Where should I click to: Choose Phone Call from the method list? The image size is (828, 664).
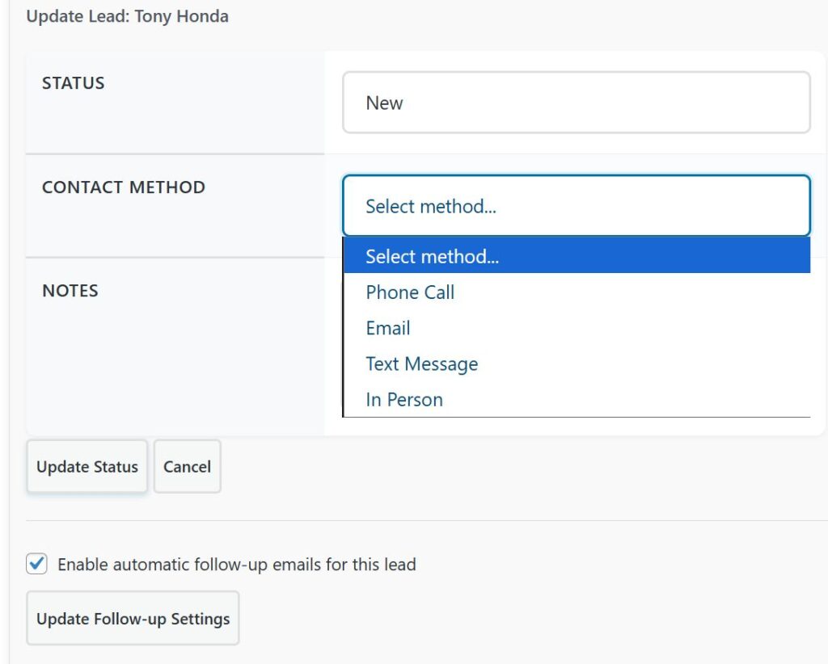pyautogui.click(x=410, y=292)
